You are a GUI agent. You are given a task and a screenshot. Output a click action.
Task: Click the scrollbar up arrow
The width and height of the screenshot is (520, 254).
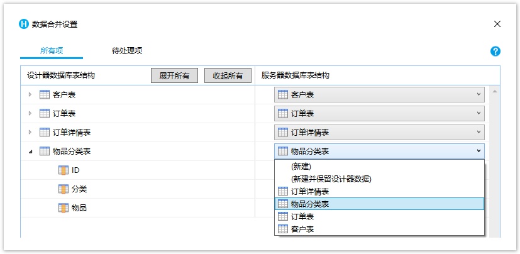494,92
